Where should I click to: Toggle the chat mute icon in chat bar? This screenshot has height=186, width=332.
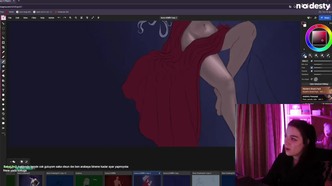click(x=22, y=162)
